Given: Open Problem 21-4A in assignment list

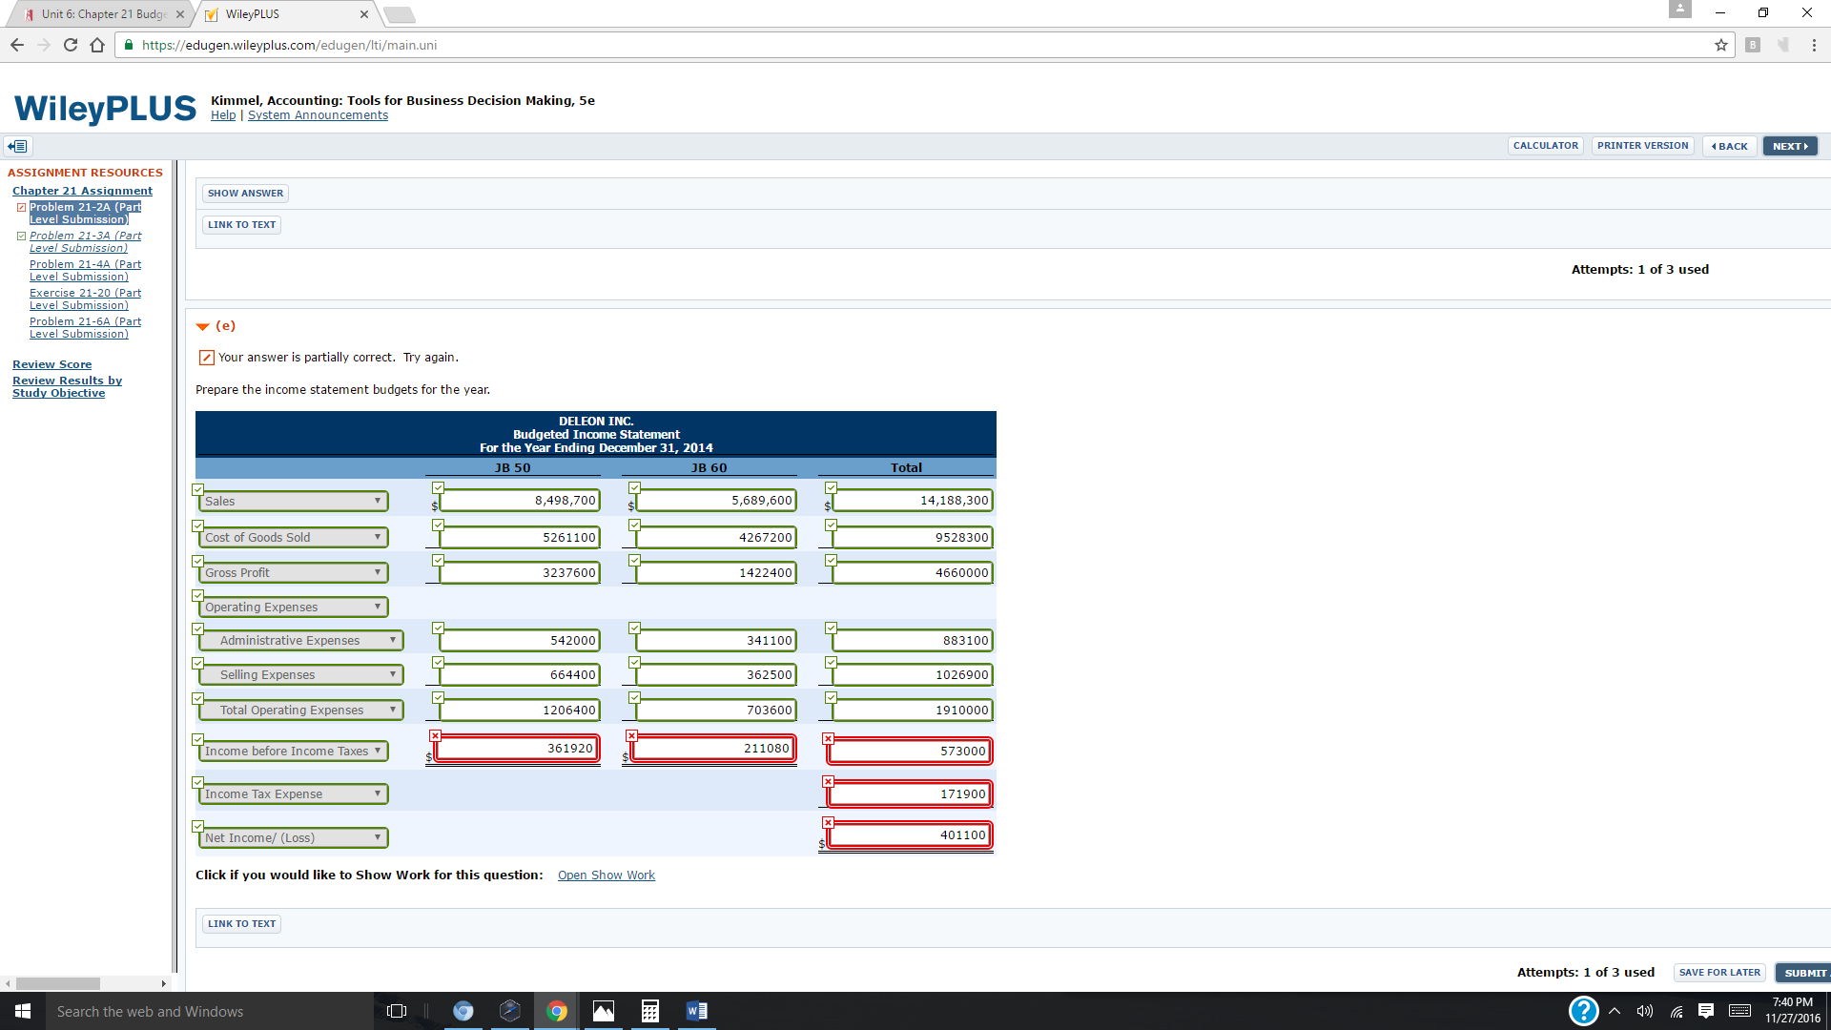Looking at the screenshot, I should pyautogui.click(x=85, y=271).
